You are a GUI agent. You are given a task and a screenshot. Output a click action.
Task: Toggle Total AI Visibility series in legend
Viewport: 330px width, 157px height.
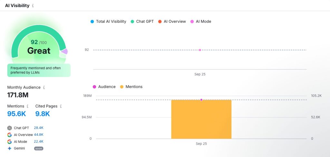pos(108,22)
